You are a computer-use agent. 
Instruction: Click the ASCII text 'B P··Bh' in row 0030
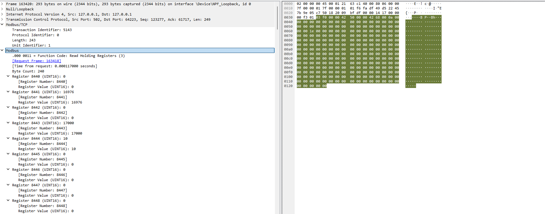click(x=428, y=17)
